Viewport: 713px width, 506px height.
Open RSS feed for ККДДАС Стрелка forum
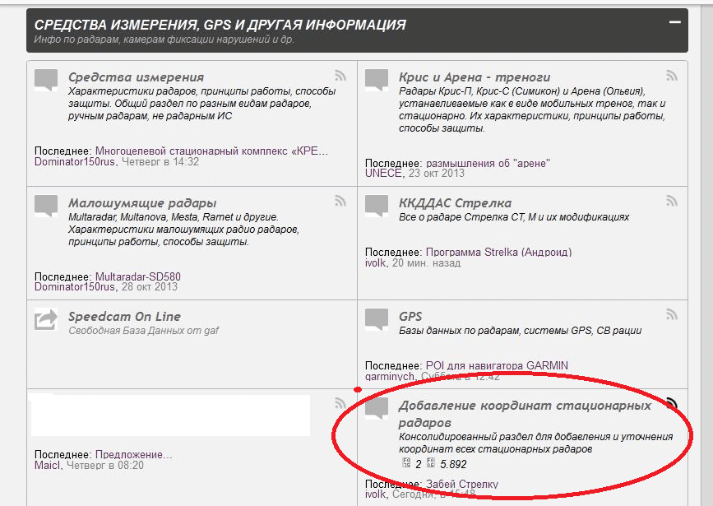click(x=672, y=202)
